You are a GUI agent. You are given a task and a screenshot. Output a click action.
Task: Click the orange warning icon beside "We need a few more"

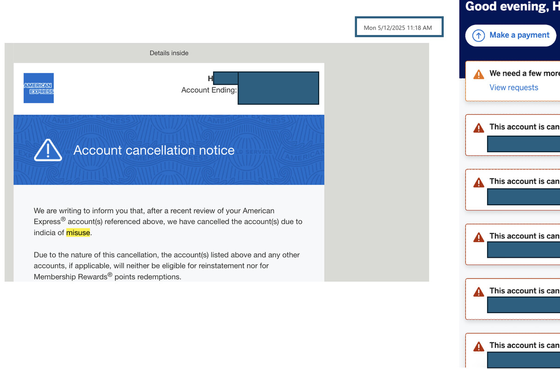pos(479,74)
